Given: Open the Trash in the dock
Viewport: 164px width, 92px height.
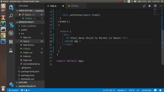Looking at the screenshot, I should pos(3,89).
